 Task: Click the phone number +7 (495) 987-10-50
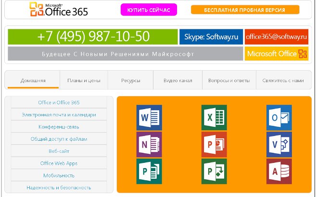(93, 37)
